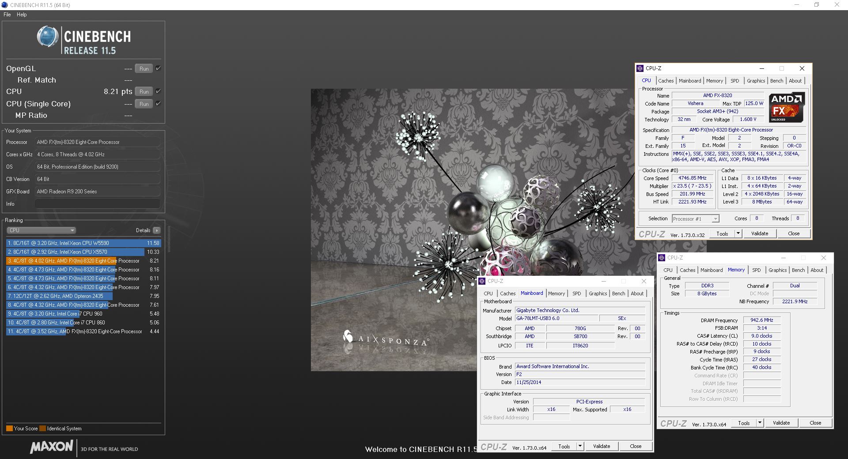Click the CAS# Latency value 9.0 clocks
848x459 pixels.
761,336
